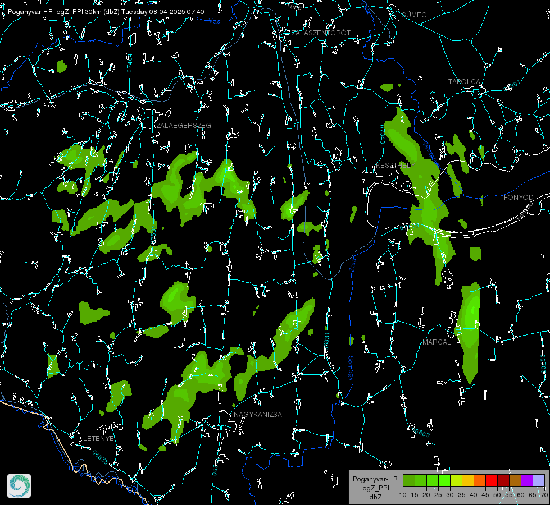Select the 15-20 dBZ green legend swatch
Image resolution: width=550 pixels, height=505 pixels.
tap(421, 480)
